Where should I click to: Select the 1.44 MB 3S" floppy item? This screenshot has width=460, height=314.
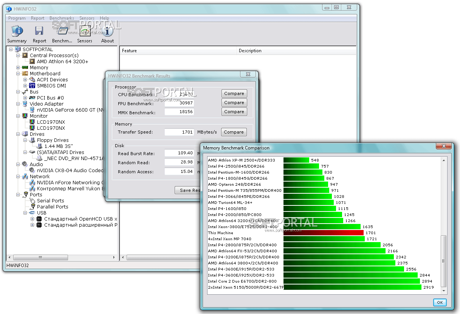pos(59,146)
